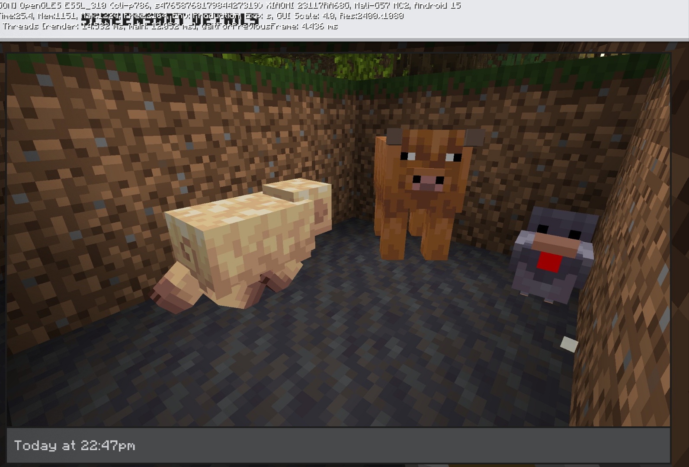This screenshot has width=689, height=467.
Task: Select the "Today at 22:47pm" timestamp caption
Action: [x=74, y=445]
